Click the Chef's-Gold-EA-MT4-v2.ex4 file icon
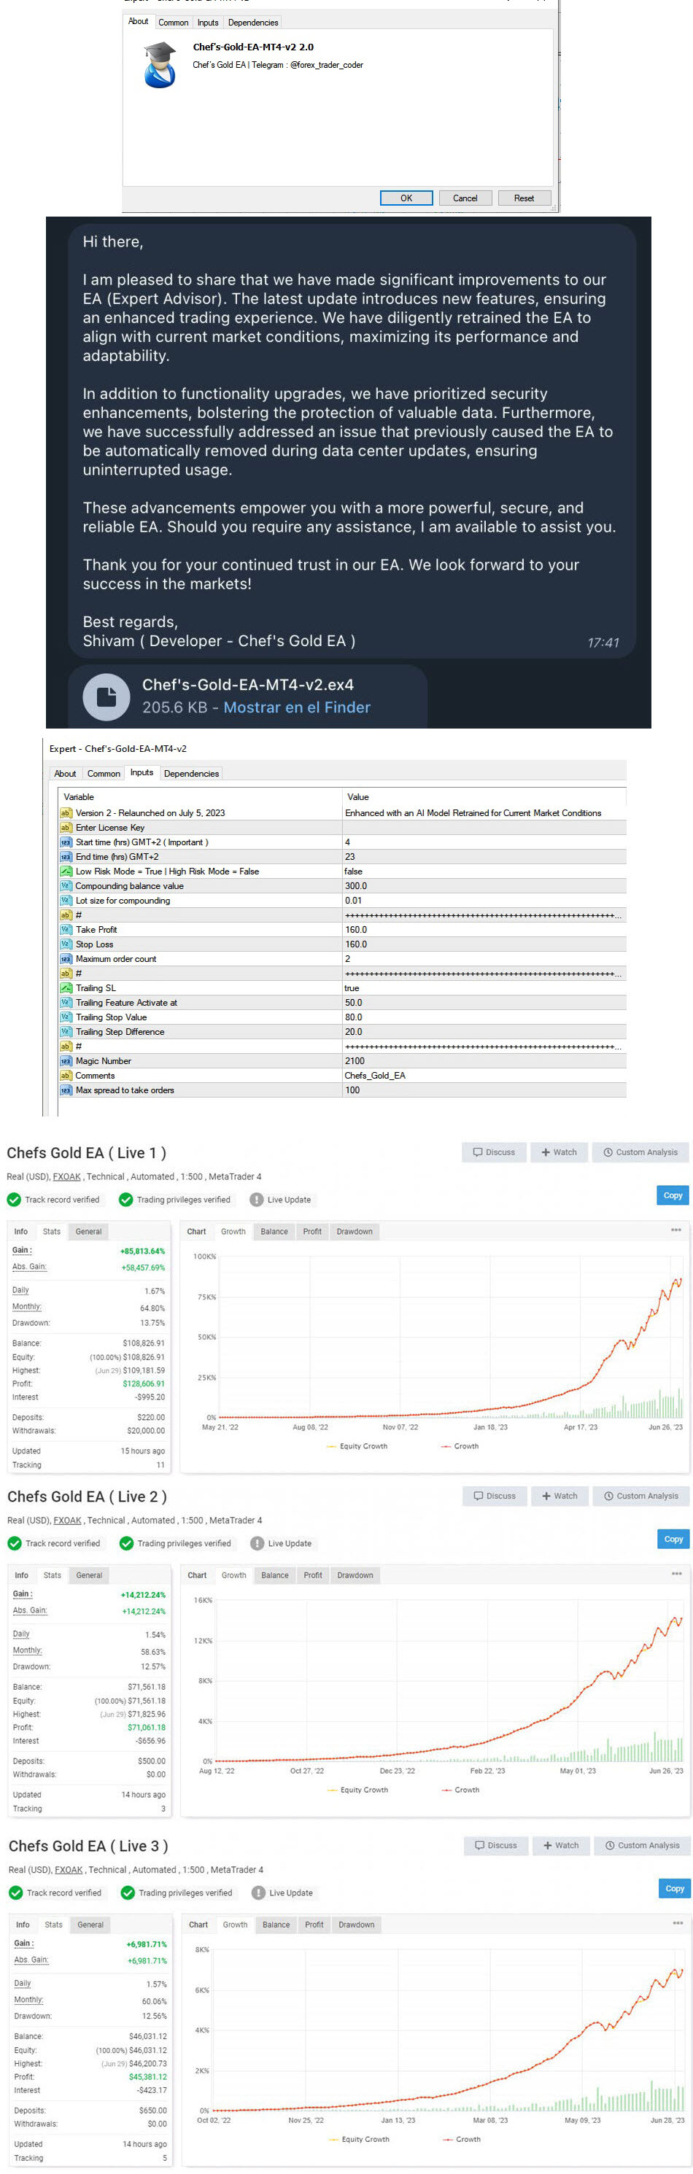The height and width of the screenshot is (2174, 693). tap(106, 696)
